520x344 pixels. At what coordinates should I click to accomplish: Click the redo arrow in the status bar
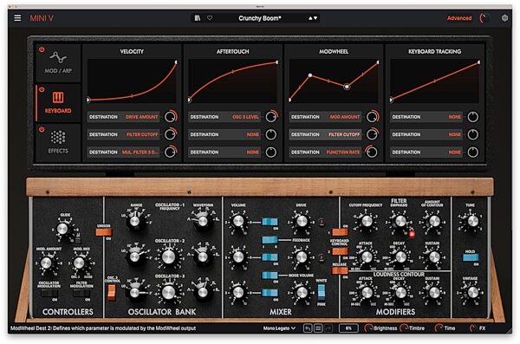(x=328, y=328)
